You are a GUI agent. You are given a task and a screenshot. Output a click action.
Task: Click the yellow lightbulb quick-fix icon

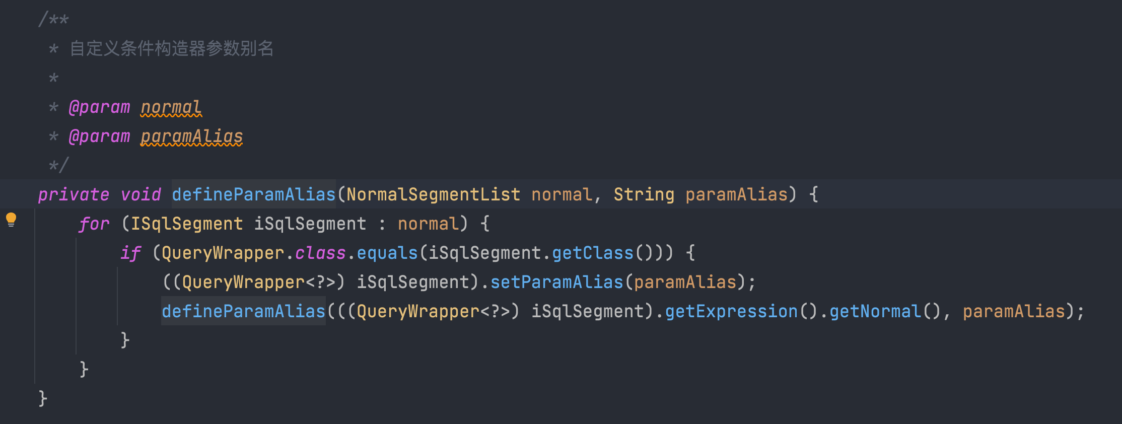11,220
